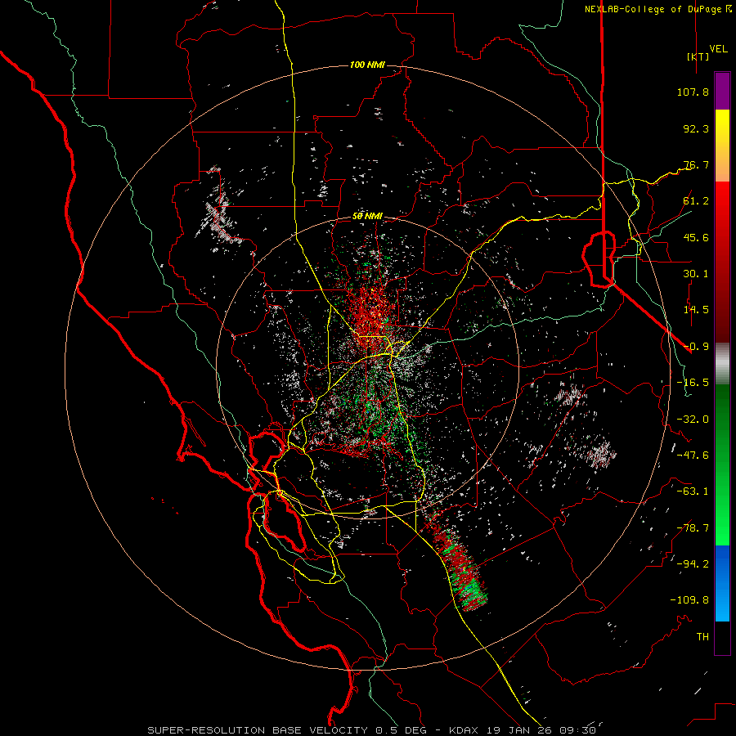Select the -109.8 legend value
This screenshot has width=736, height=736.
click(689, 600)
